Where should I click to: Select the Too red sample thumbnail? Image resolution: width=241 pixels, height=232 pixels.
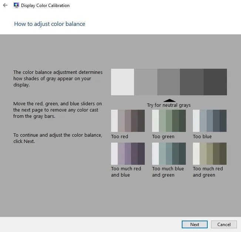pyautogui.click(x=128, y=121)
